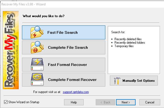Select the Complete Format Recover text label
Viewport: 164px width, 108px height.
(72, 80)
